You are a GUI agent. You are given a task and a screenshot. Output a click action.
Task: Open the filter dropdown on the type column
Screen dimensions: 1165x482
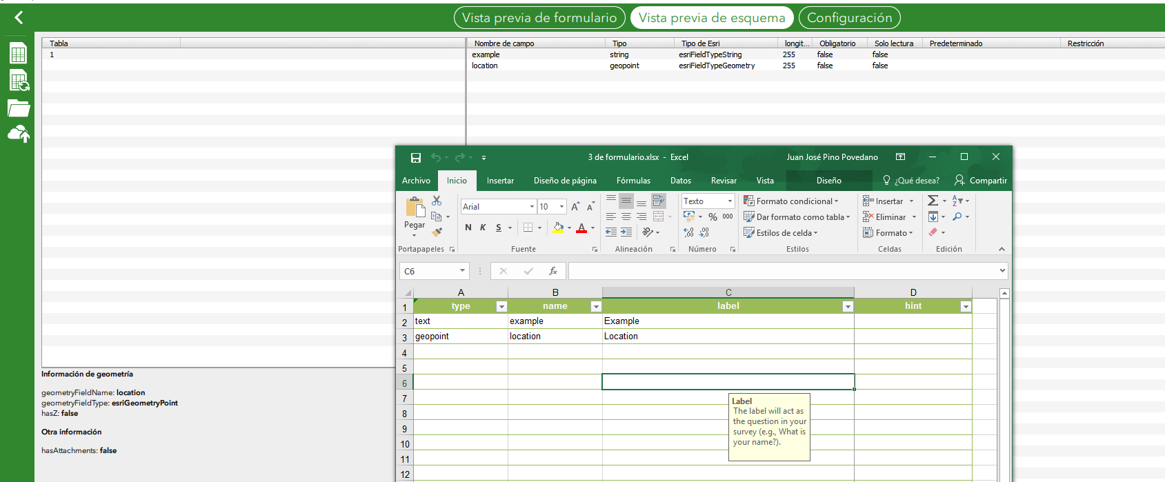point(501,307)
